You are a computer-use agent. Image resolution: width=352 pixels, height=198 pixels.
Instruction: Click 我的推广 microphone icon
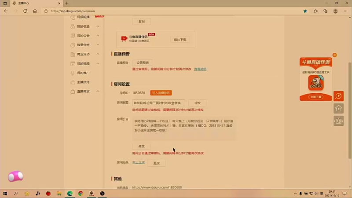(73, 73)
